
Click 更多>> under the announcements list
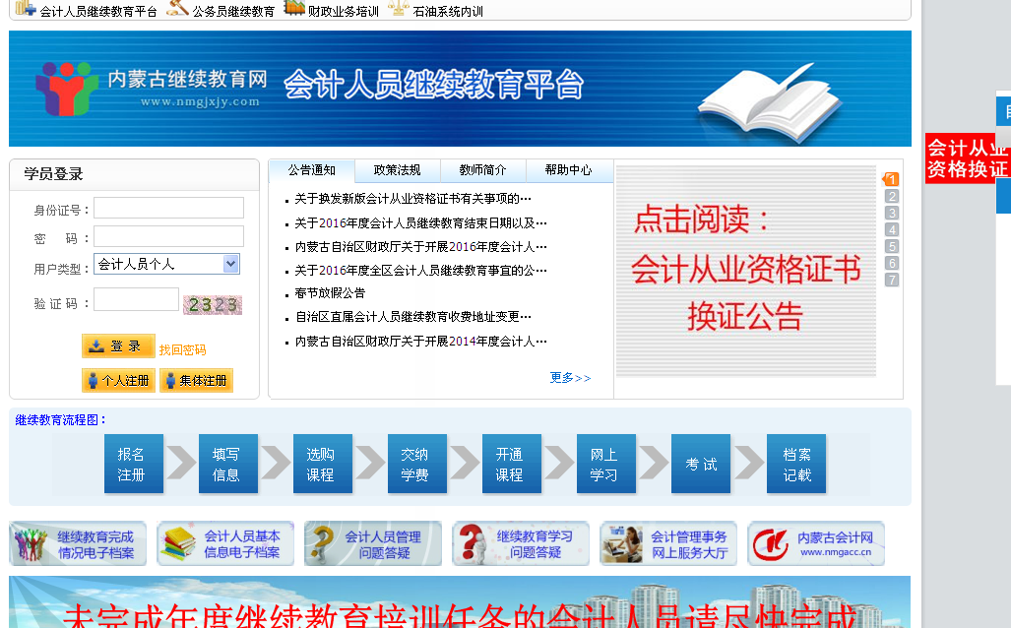pyautogui.click(x=570, y=378)
